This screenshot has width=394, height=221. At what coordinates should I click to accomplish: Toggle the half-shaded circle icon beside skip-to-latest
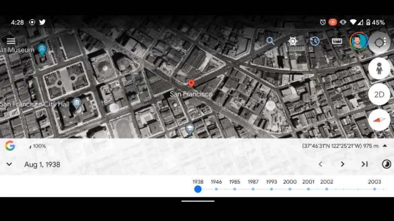point(386,164)
